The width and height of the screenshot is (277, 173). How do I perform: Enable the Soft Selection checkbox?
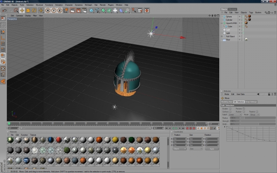(x=230, y=109)
